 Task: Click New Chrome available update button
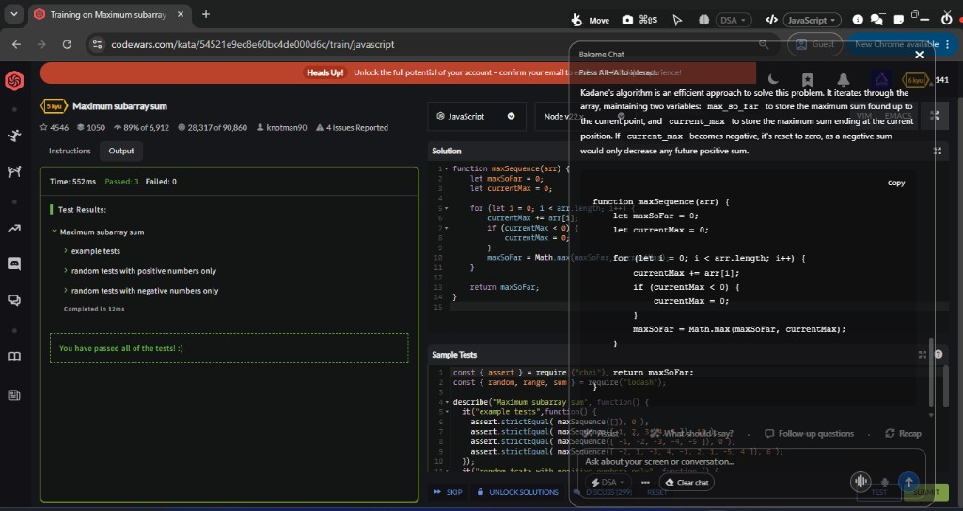coord(896,44)
